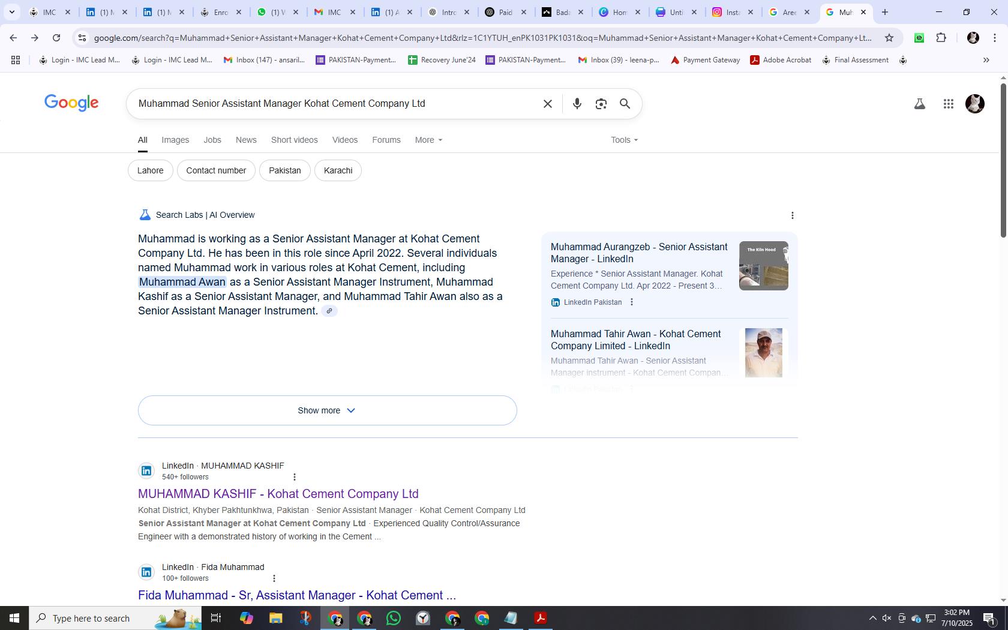Open Recovery June'24 bookmark

pyautogui.click(x=442, y=60)
